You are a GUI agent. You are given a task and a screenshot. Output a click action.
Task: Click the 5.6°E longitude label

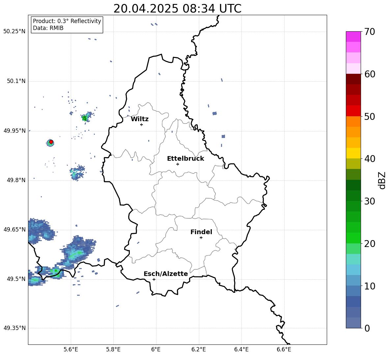[x=71, y=349]
